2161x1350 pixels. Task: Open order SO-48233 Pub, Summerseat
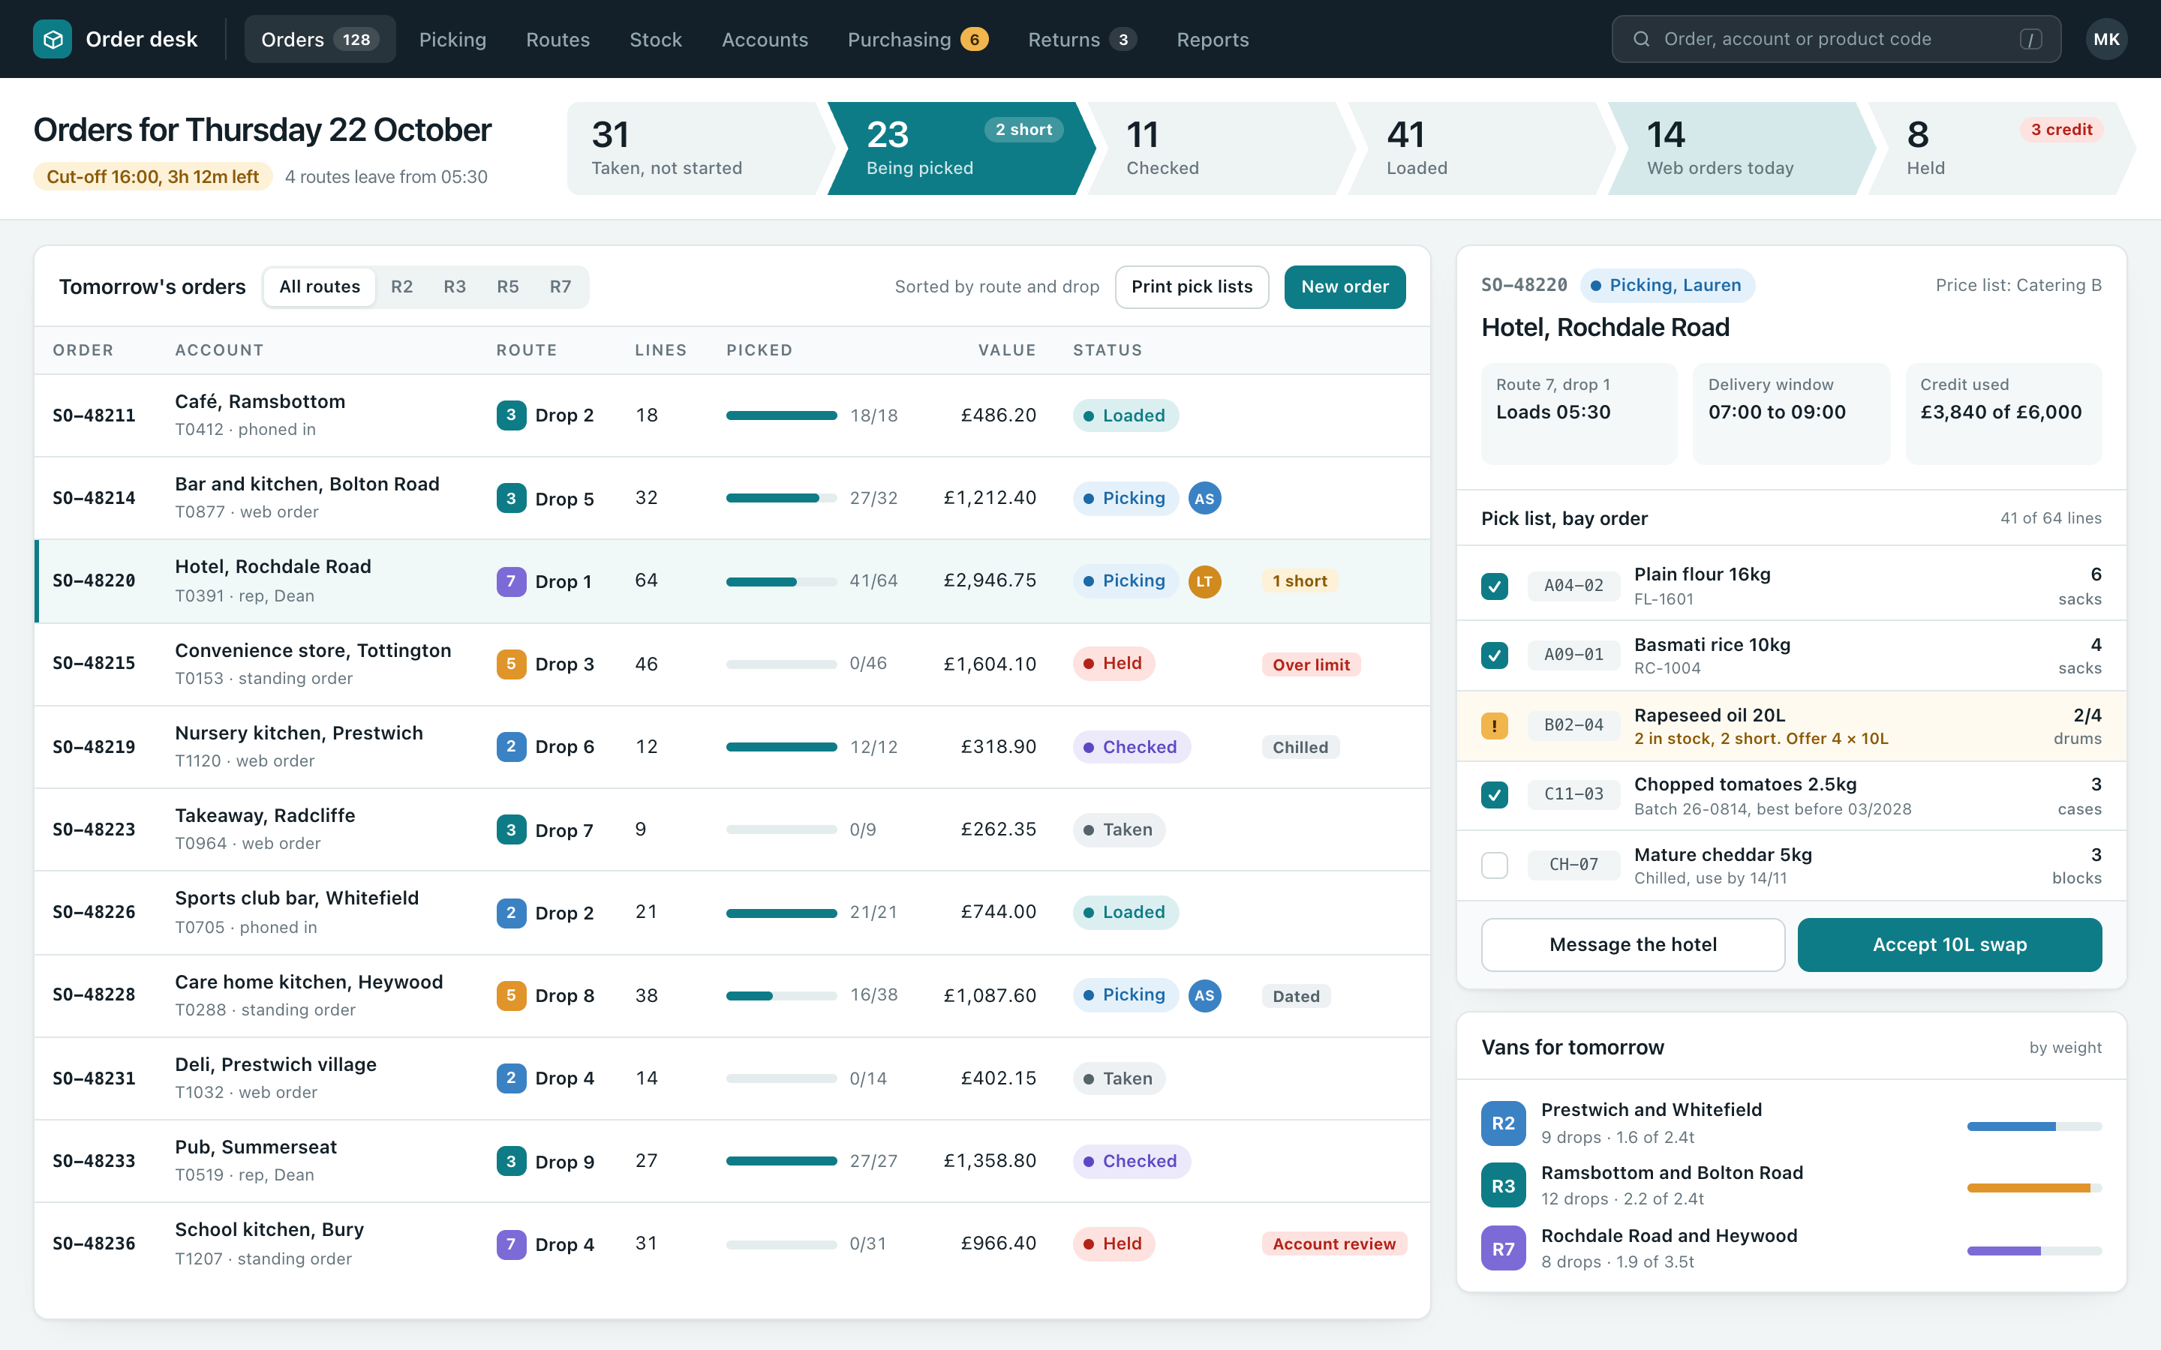pos(732,1161)
